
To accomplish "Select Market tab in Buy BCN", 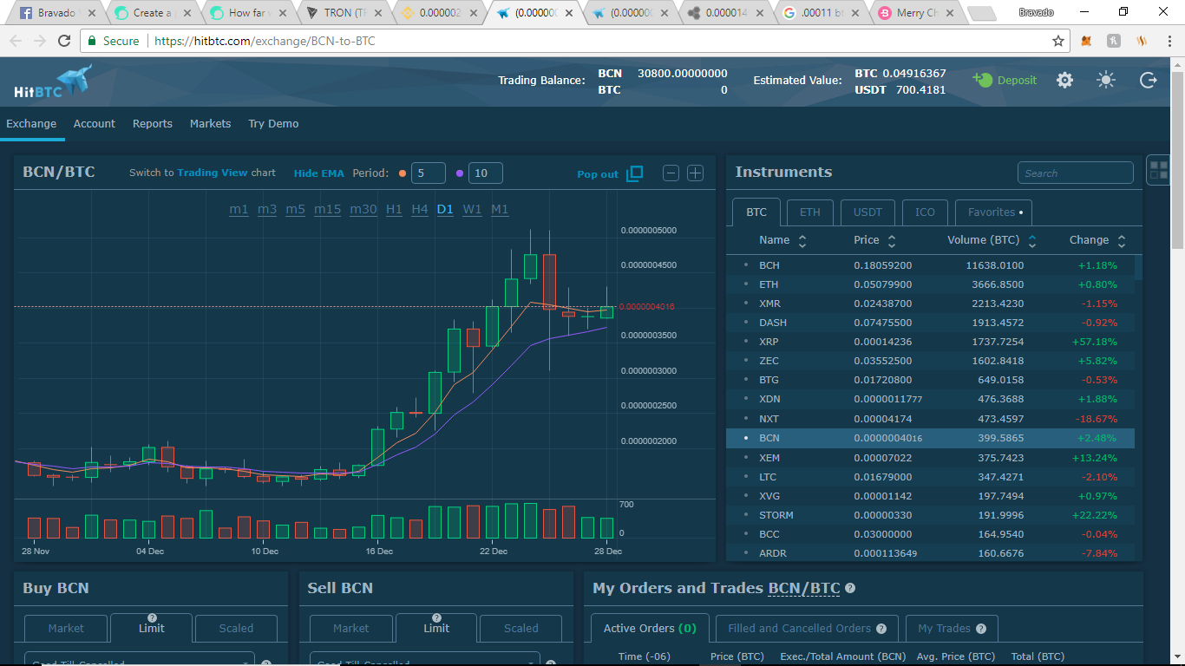I will [66, 629].
